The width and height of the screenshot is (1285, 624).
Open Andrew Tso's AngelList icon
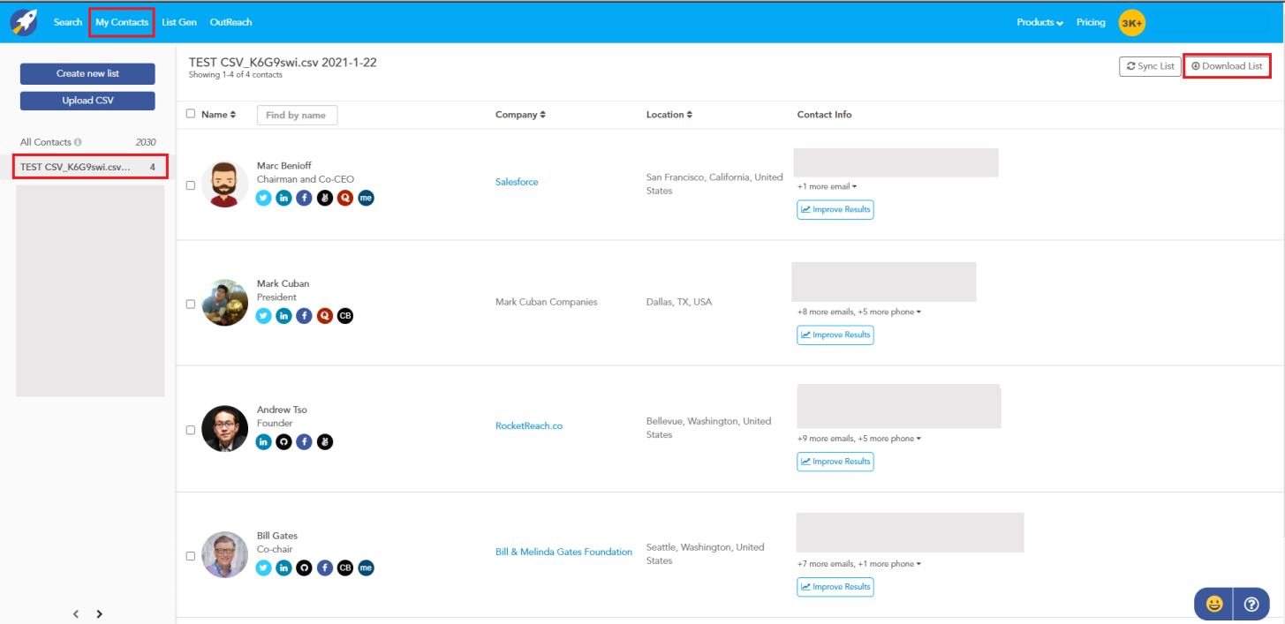click(x=325, y=441)
